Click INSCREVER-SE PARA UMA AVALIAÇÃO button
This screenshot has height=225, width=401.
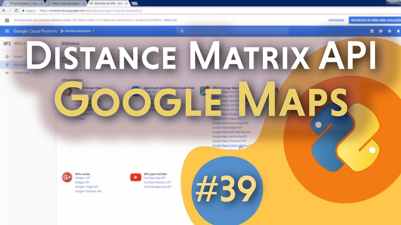point(375,20)
